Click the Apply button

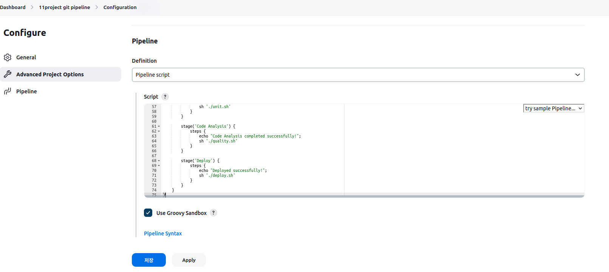[189, 260]
